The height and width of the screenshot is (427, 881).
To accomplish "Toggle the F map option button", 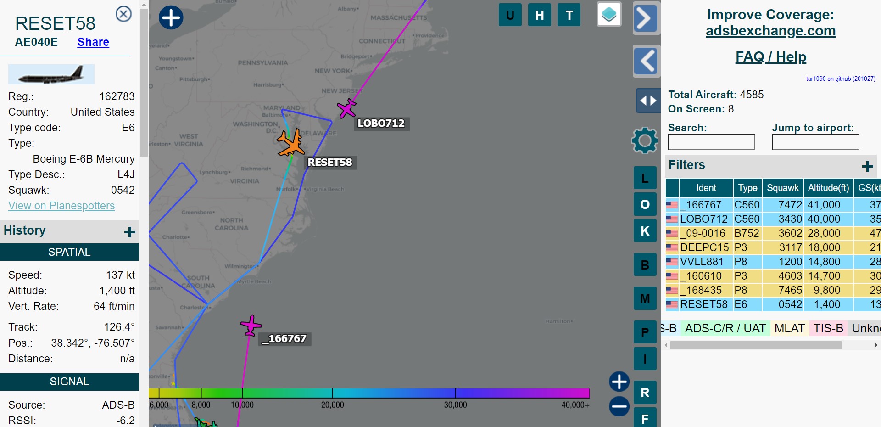I will [645, 418].
